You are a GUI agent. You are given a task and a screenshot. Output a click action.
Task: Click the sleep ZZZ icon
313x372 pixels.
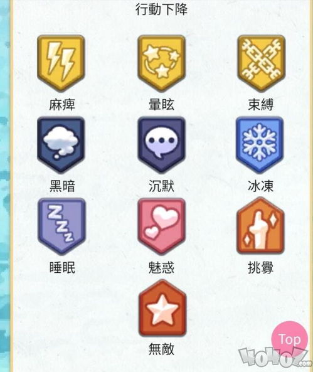click(61, 226)
